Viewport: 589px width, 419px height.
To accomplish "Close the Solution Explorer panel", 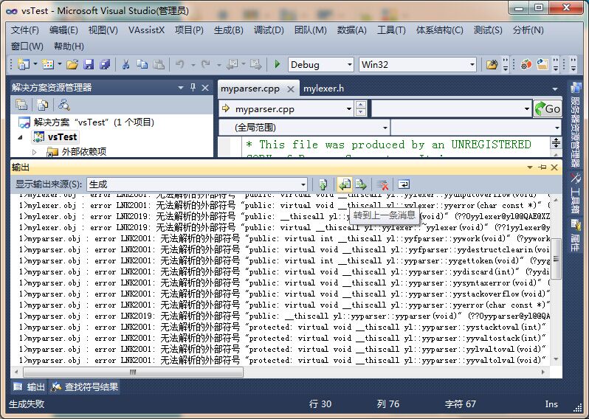I will click(x=205, y=88).
